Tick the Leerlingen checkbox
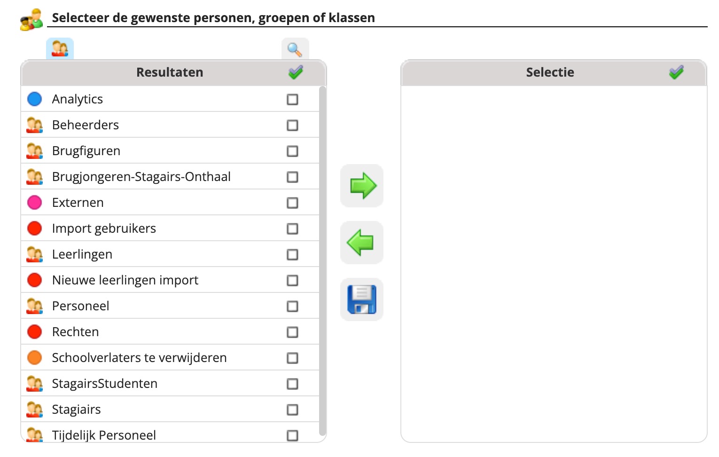The image size is (719, 457). coord(292,254)
